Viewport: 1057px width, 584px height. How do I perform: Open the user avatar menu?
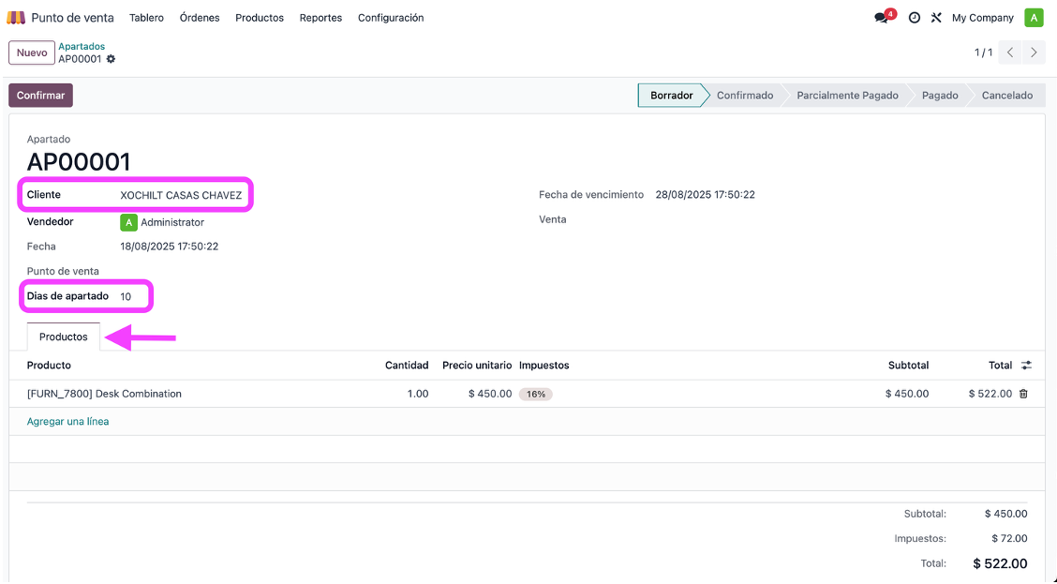tap(1034, 18)
